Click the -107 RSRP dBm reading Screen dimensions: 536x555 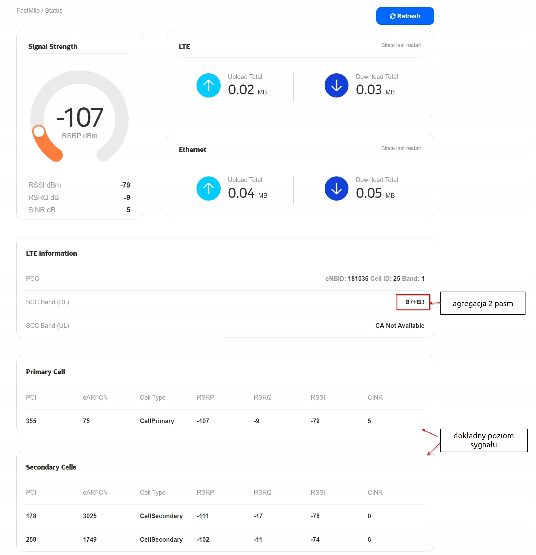pyautogui.click(x=80, y=118)
